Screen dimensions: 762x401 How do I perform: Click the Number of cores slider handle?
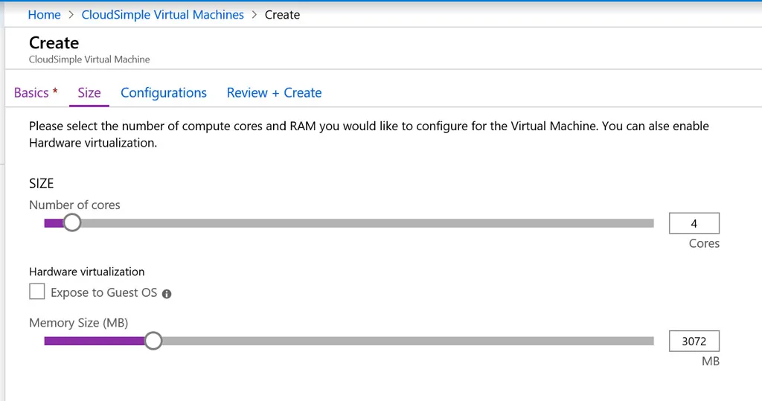[x=72, y=222]
